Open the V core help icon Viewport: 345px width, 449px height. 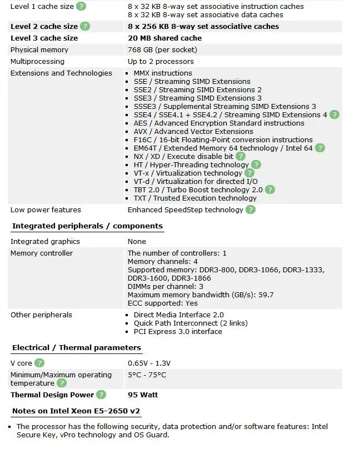click(39, 363)
